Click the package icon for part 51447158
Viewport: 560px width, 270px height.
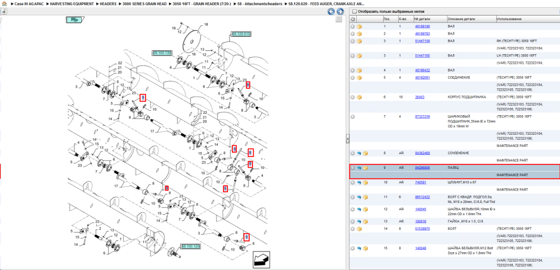pyautogui.click(x=360, y=41)
